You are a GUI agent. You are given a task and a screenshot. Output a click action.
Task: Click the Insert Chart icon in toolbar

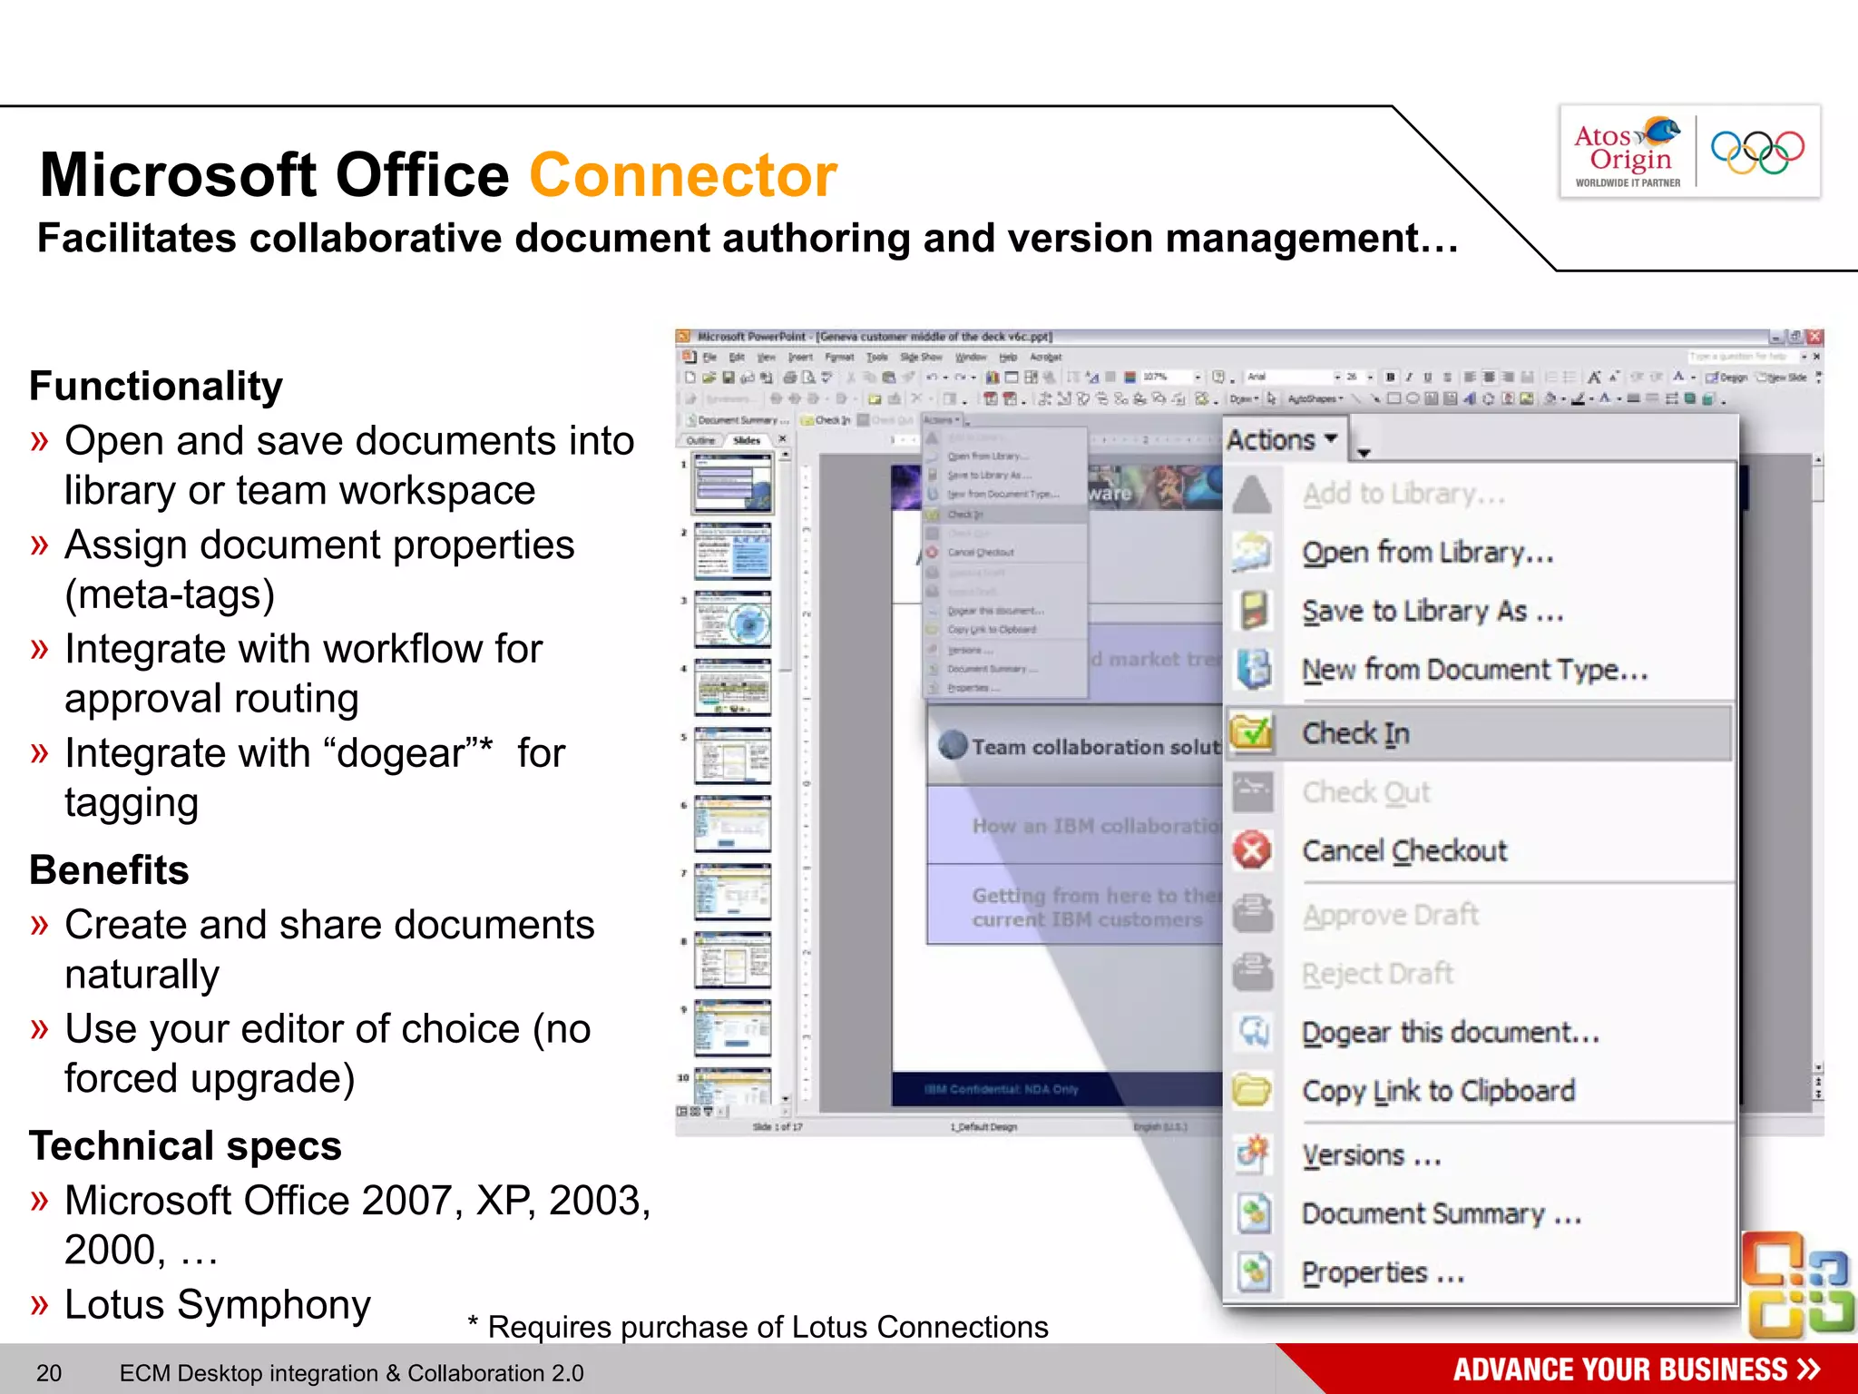click(x=993, y=378)
